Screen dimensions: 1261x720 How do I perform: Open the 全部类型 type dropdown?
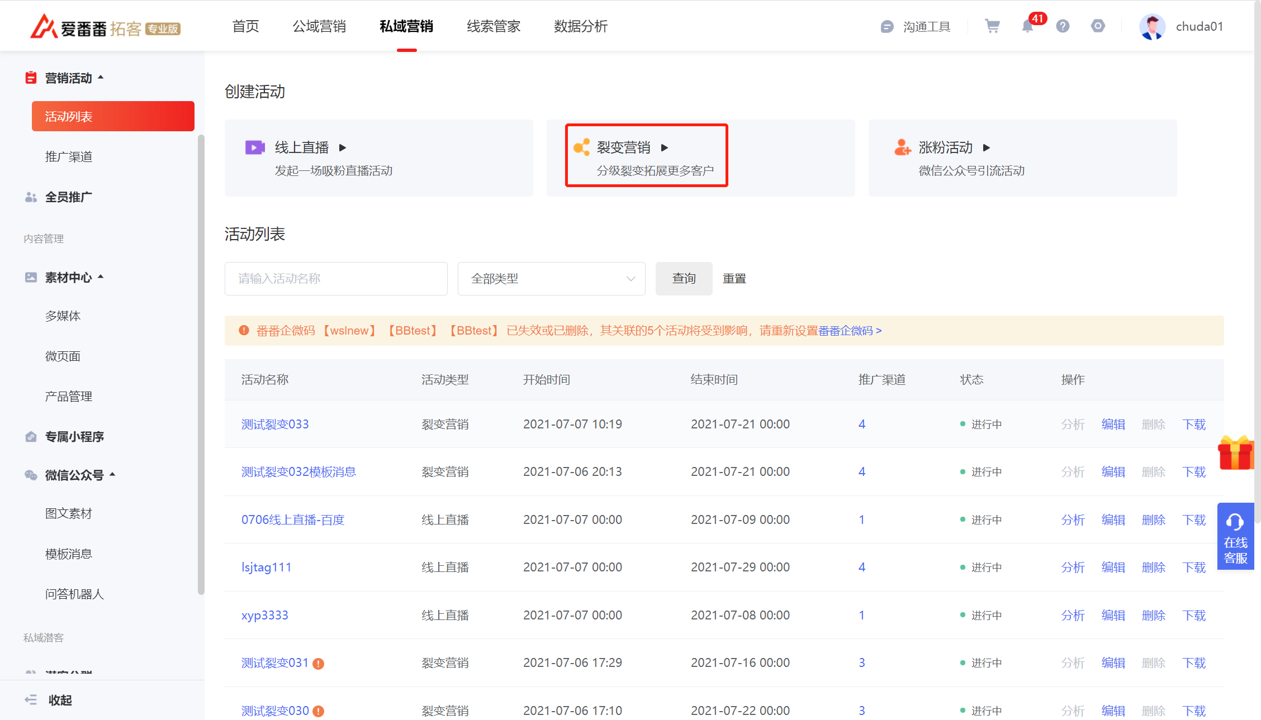(x=552, y=279)
